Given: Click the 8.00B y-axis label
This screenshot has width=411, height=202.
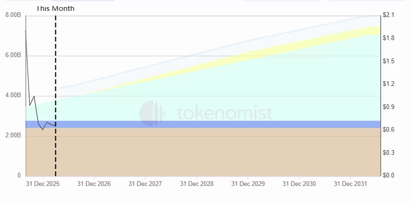Looking at the screenshot, I should click(13, 16).
